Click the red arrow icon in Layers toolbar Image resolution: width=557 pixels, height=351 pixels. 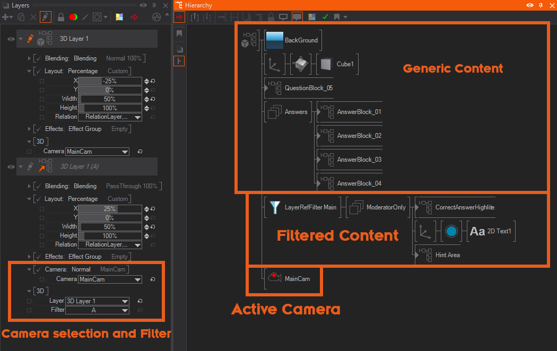tap(134, 17)
